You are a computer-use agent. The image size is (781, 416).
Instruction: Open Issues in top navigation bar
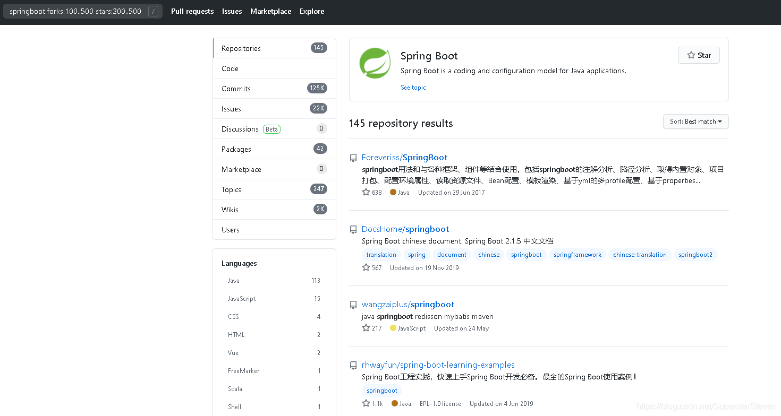click(x=232, y=11)
